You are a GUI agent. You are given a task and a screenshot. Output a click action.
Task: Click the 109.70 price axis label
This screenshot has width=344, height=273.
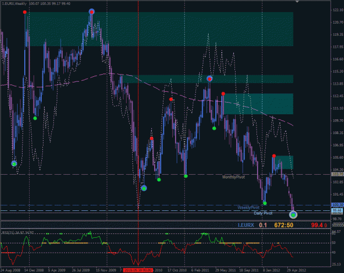click(338, 121)
